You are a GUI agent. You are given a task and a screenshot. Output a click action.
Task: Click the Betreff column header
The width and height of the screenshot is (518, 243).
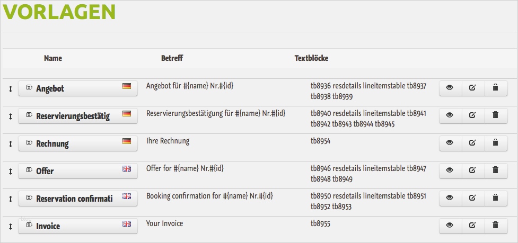pyautogui.click(x=172, y=58)
